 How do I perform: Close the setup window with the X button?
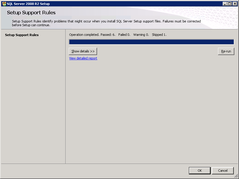pos(235,4)
